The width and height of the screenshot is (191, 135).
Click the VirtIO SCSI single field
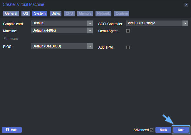click(x=154, y=23)
